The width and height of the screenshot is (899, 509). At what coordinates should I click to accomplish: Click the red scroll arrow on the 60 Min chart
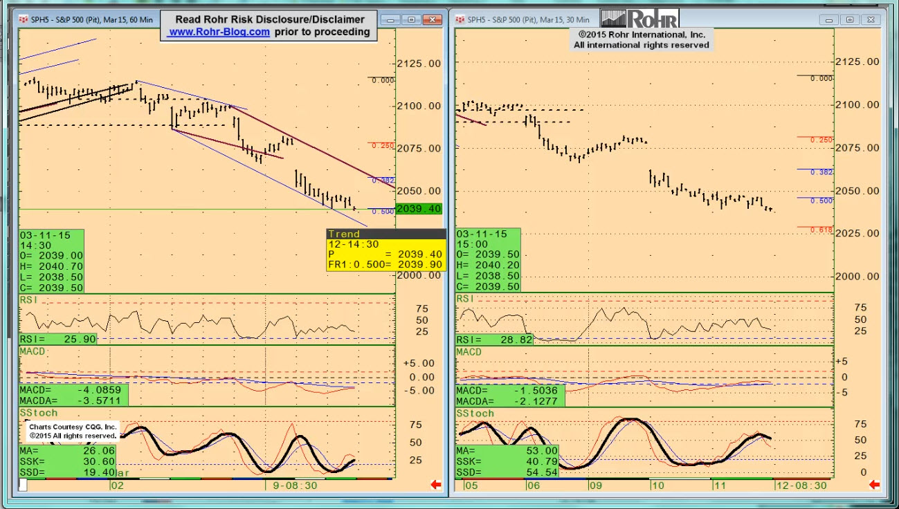click(x=436, y=485)
